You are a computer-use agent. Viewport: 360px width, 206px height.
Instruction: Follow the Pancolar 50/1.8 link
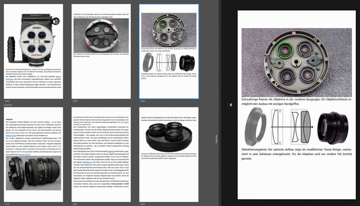tap(24, 154)
